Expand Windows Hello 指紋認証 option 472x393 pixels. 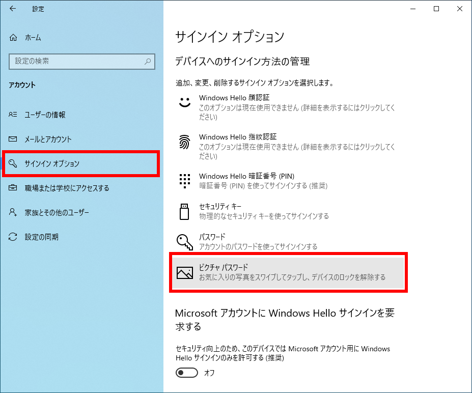pyautogui.click(x=288, y=146)
